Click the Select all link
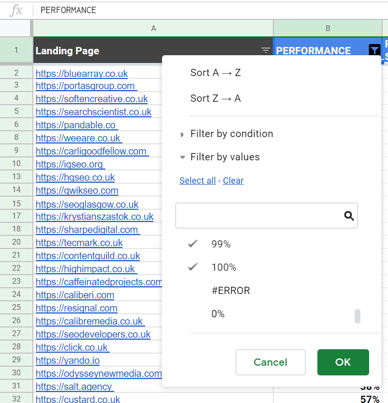 tap(197, 180)
